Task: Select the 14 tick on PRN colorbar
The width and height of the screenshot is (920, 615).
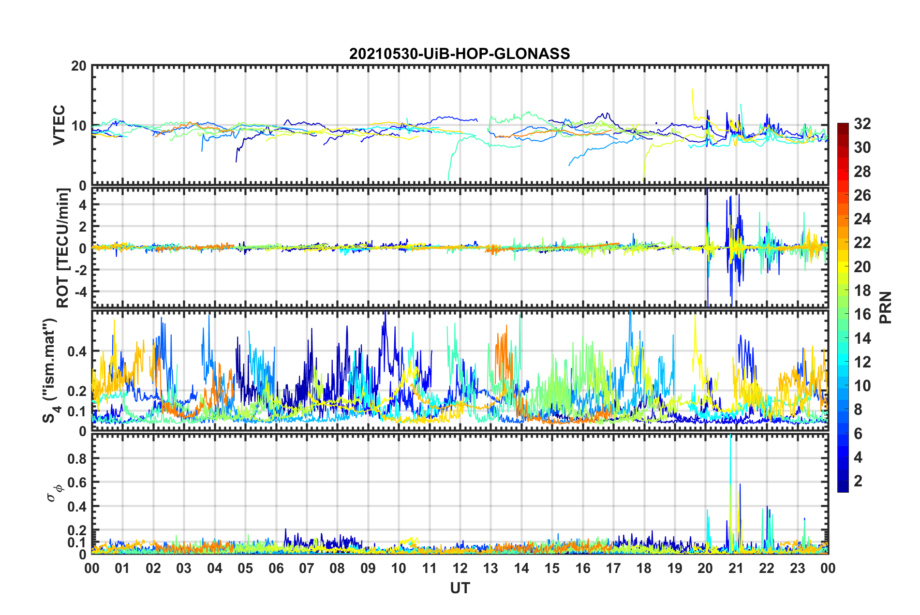Action: point(862,338)
